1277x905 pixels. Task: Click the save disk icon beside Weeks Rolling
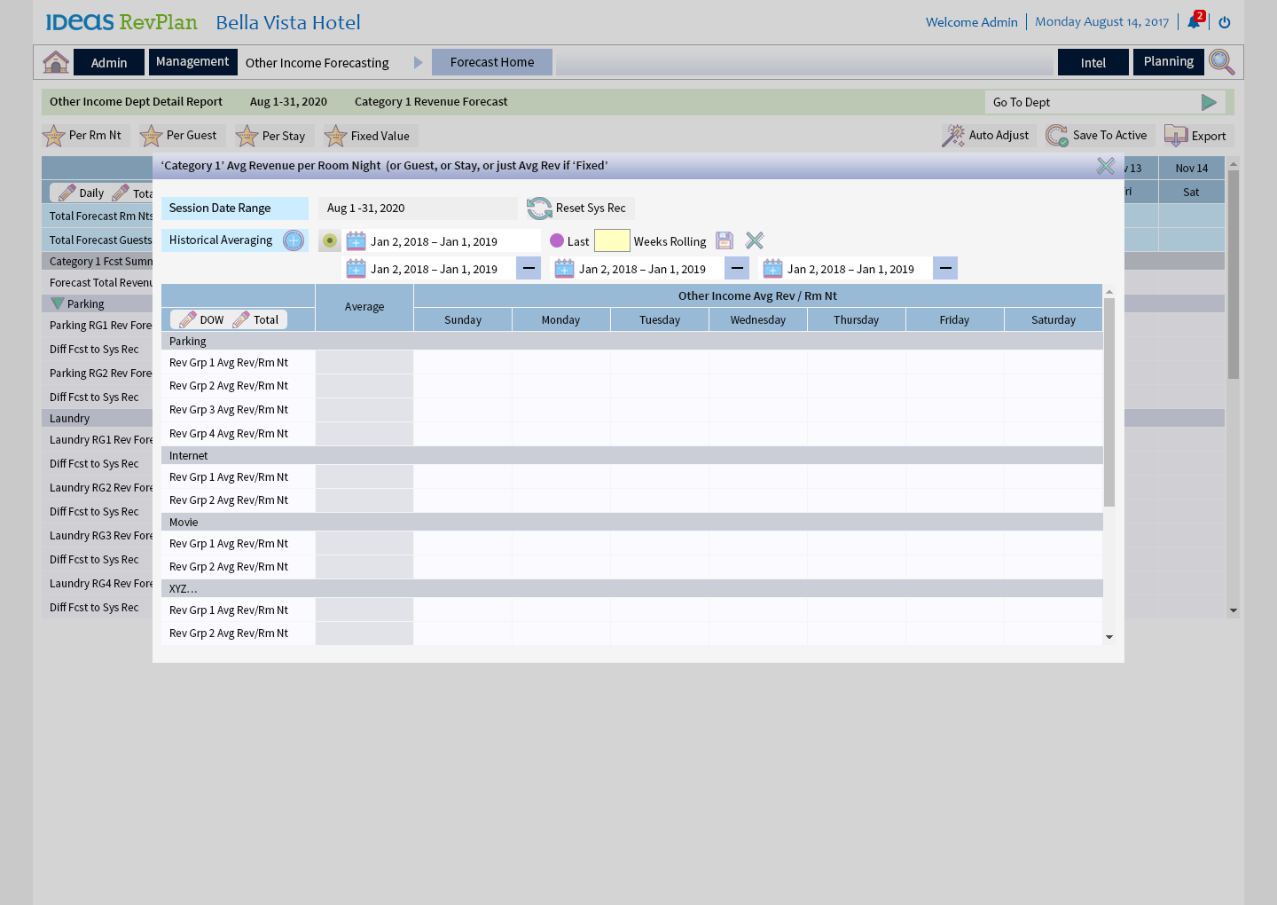click(x=725, y=240)
